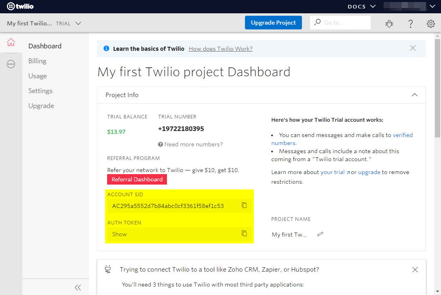Follow the How does Twilio Work link
Screen dimensions: 441x295
click(x=220, y=49)
